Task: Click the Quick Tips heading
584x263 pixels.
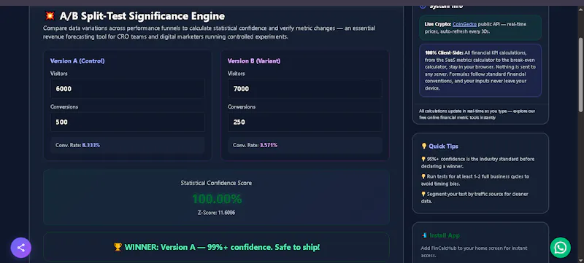Action: [x=443, y=146]
